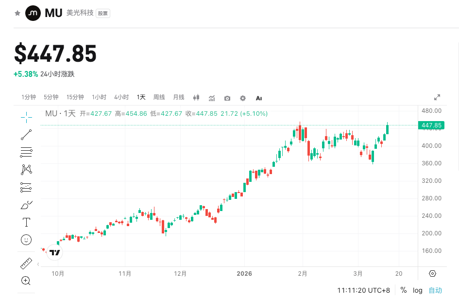
Task: Activate the zoom-in magnifier tool
Action: point(26,281)
